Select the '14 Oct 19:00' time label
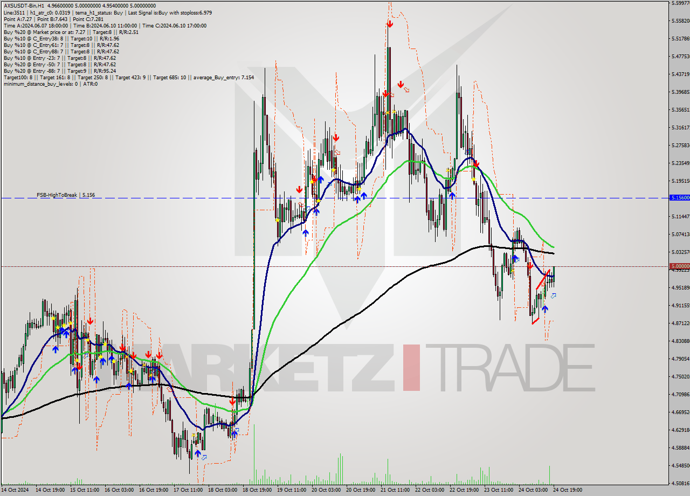Viewport: 690px width, 496px height. tap(49, 490)
